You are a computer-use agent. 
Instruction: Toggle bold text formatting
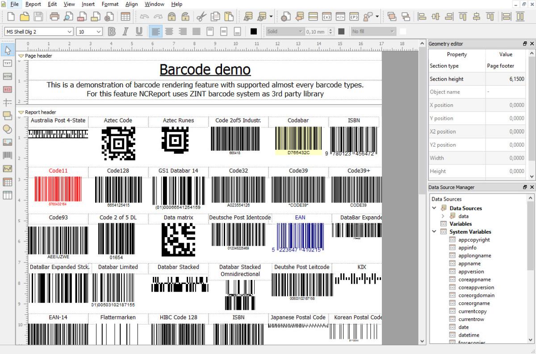pyautogui.click(x=112, y=31)
